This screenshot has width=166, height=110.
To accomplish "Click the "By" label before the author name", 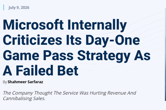I will [5, 82].
